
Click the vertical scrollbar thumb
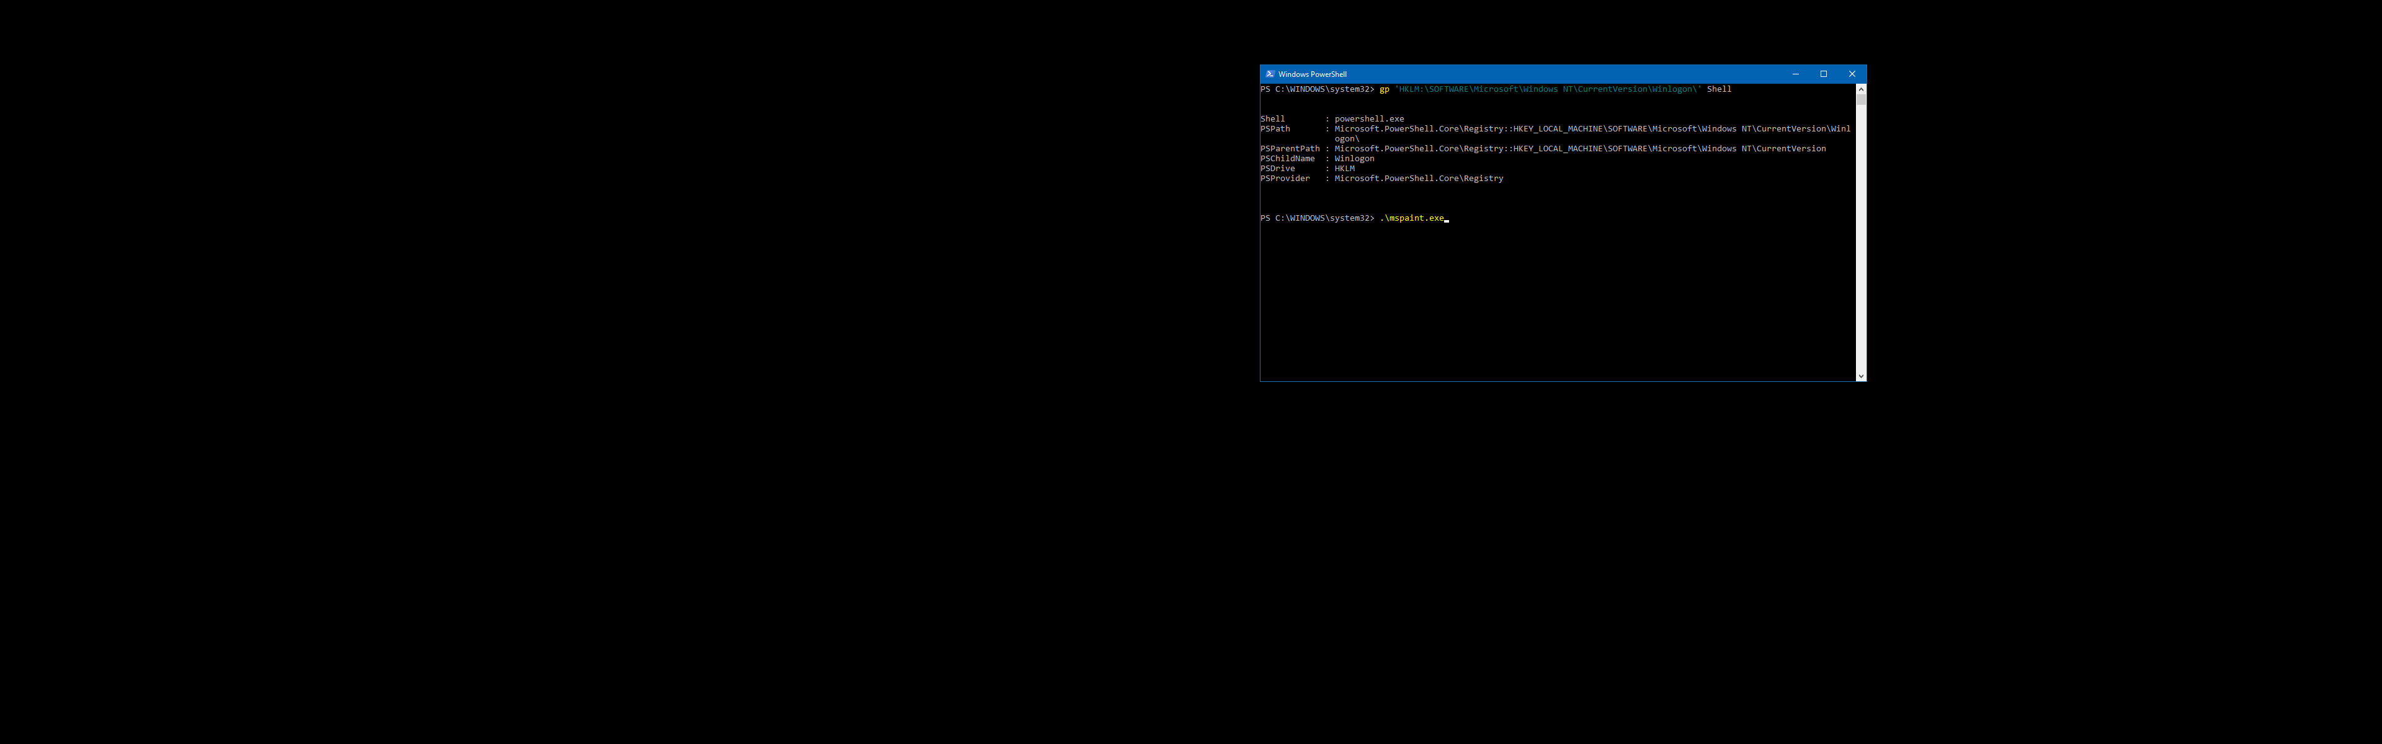1860,100
